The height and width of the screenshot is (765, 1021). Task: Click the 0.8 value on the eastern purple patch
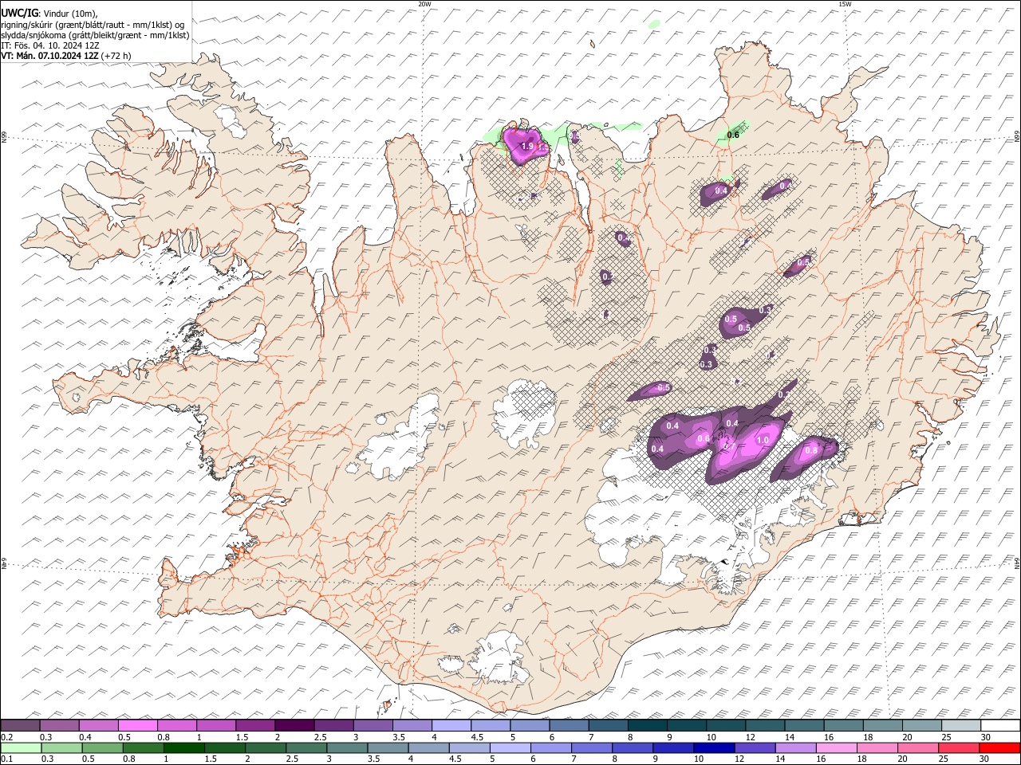[811, 450]
